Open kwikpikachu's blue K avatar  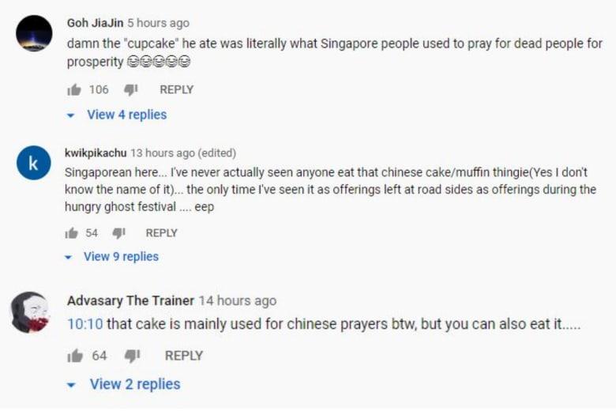point(34,163)
